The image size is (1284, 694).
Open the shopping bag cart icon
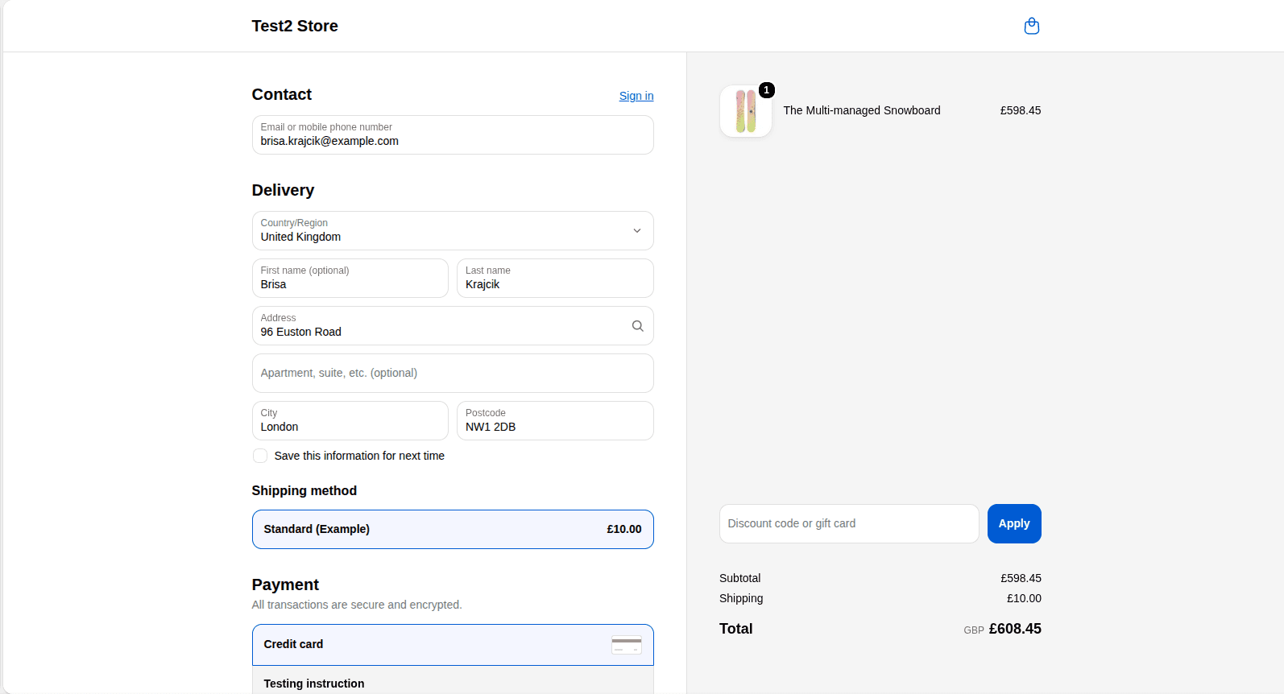[1031, 27]
